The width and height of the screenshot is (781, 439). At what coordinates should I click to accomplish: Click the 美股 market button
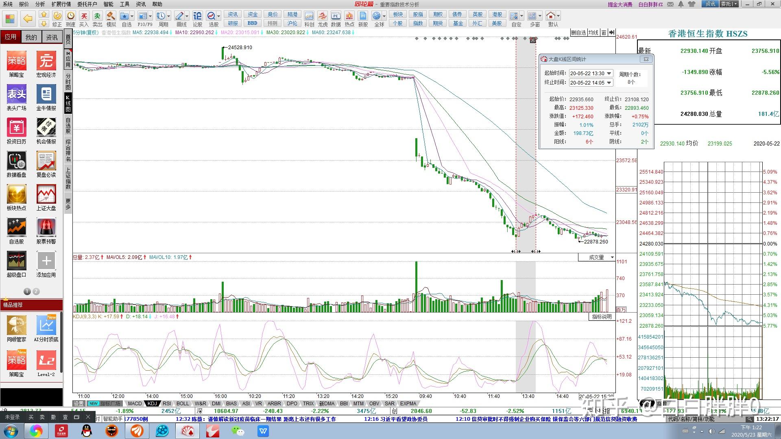pyautogui.click(x=497, y=23)
